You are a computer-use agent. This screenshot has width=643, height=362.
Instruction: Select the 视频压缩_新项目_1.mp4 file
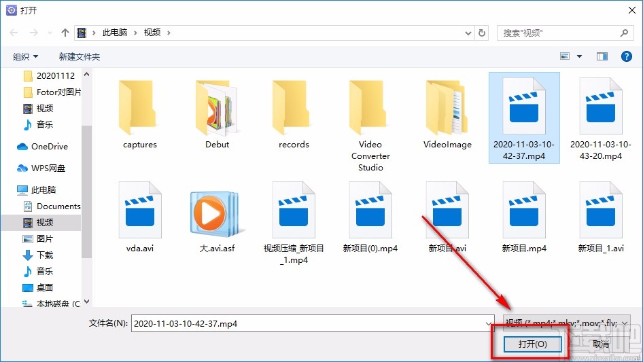click(294, 223)
